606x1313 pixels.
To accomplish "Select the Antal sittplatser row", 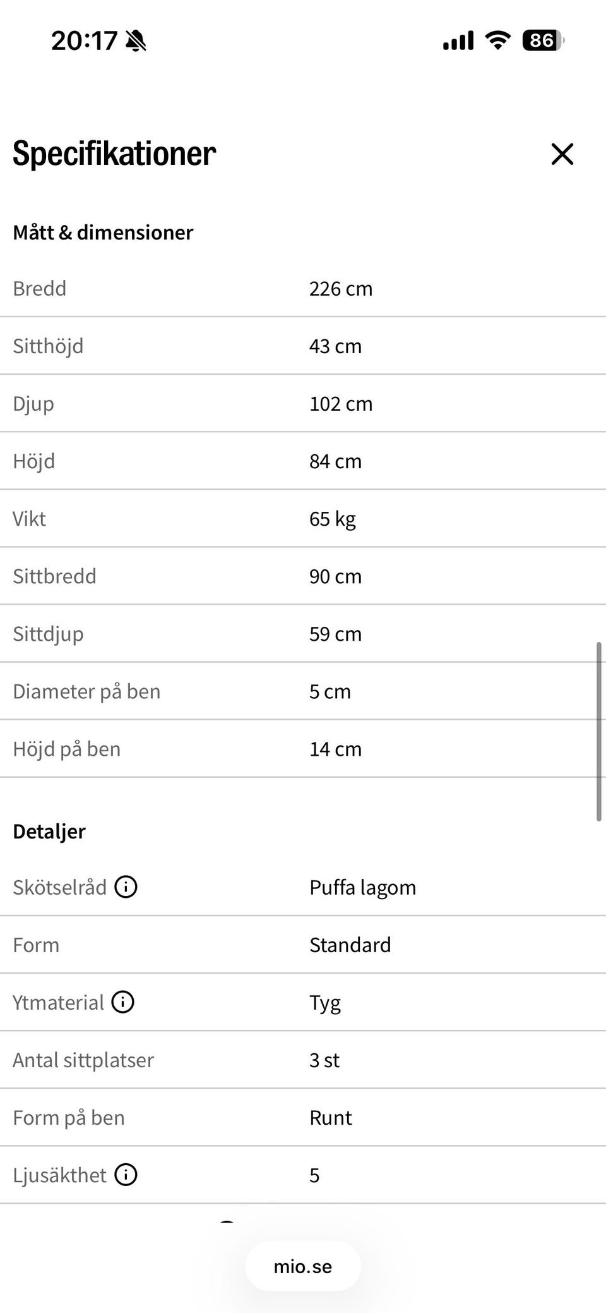I will coord(303,1060).
